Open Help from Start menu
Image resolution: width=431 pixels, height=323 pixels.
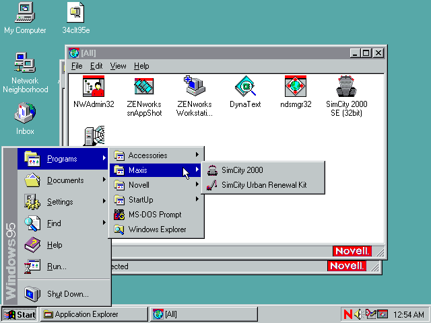click(x=63, y=245)
